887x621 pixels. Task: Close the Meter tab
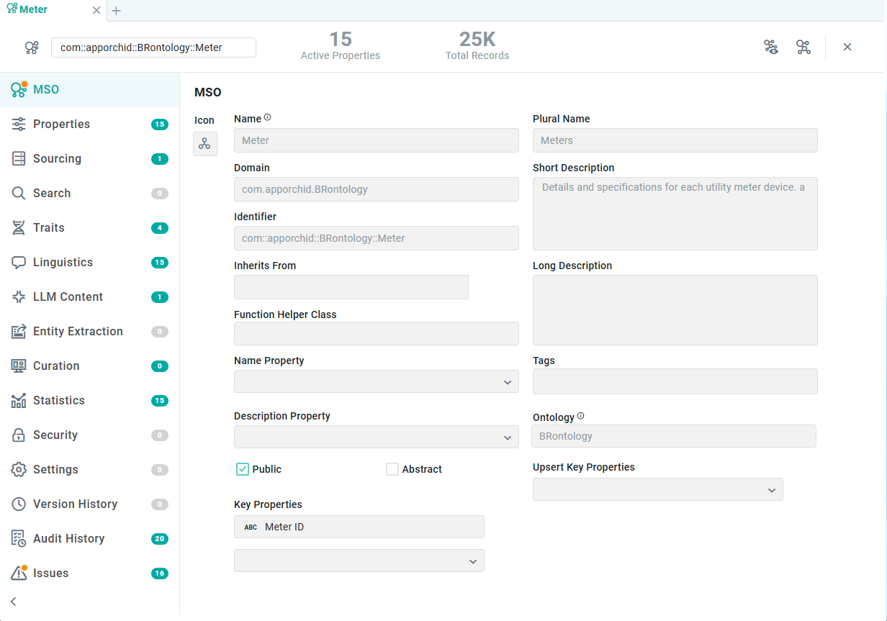point(96,11)
